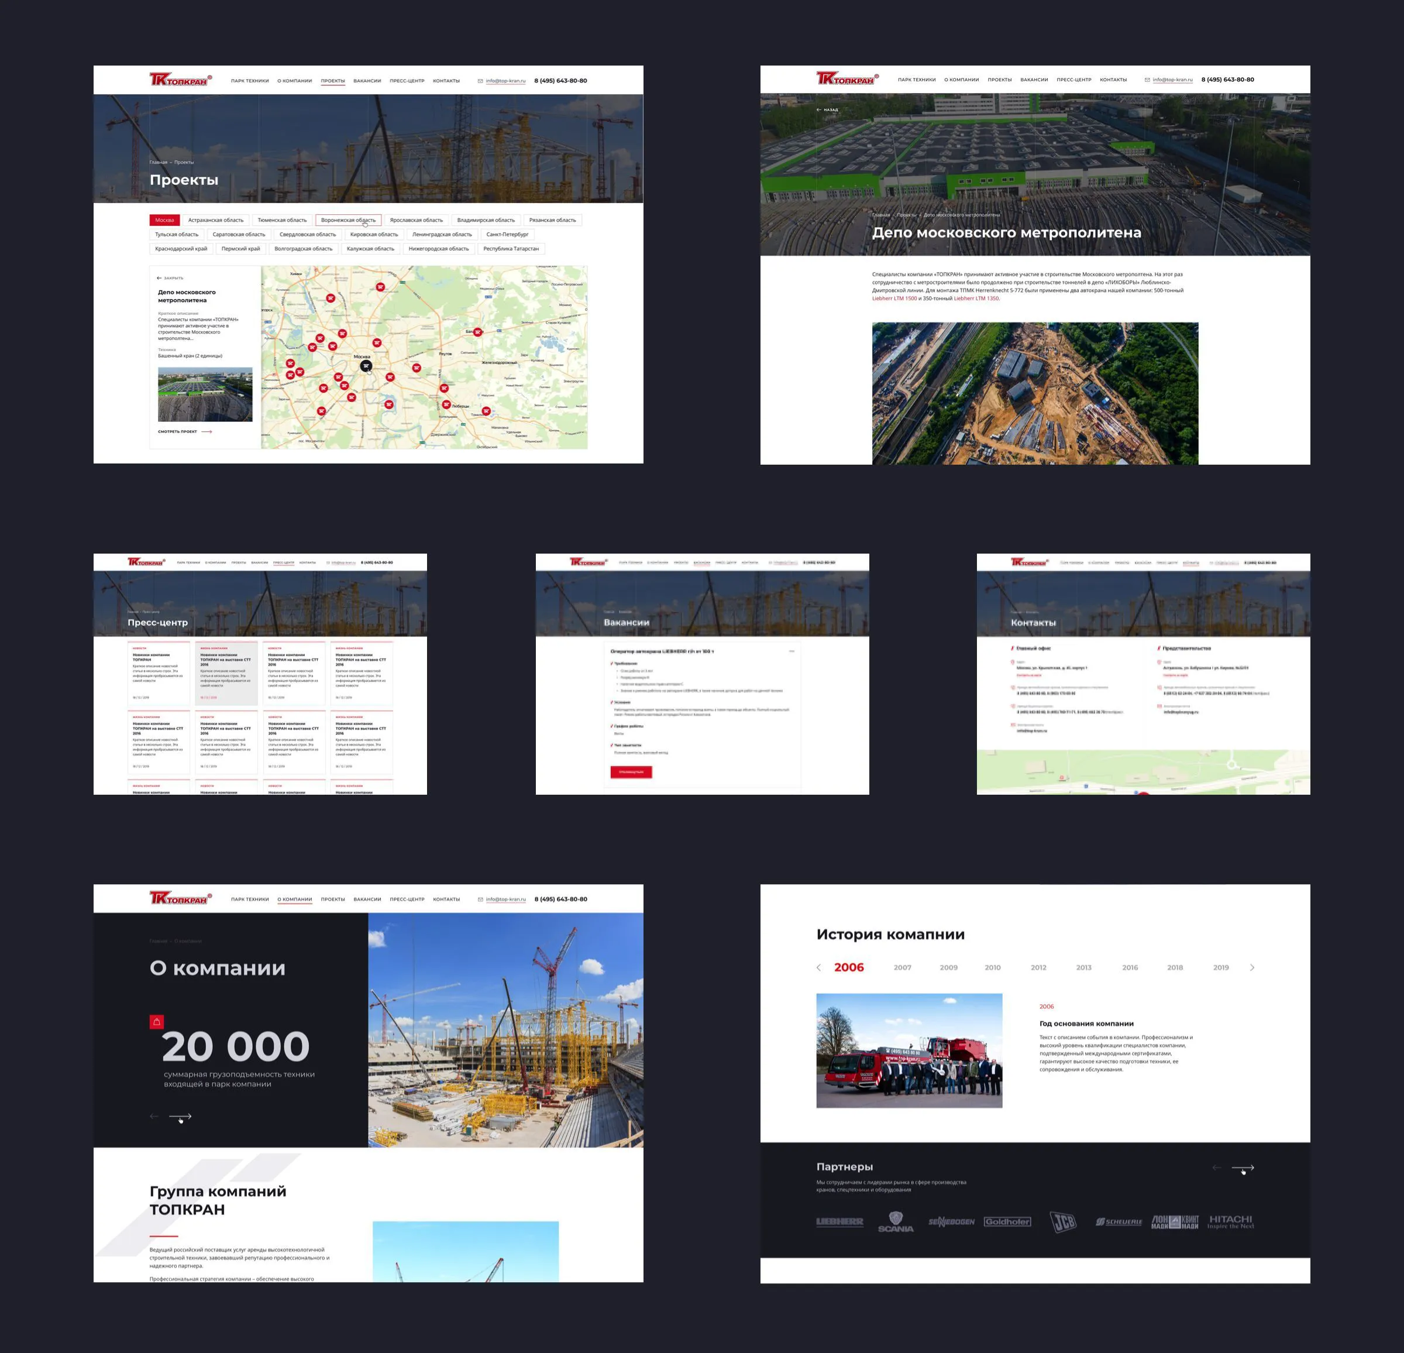Select the Свердловская область filter tag
This screenshot has width=1404, height=1353.
point(308,234)
